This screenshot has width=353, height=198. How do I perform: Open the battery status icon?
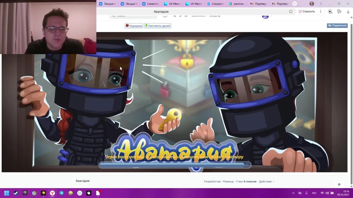pos(332,193)
